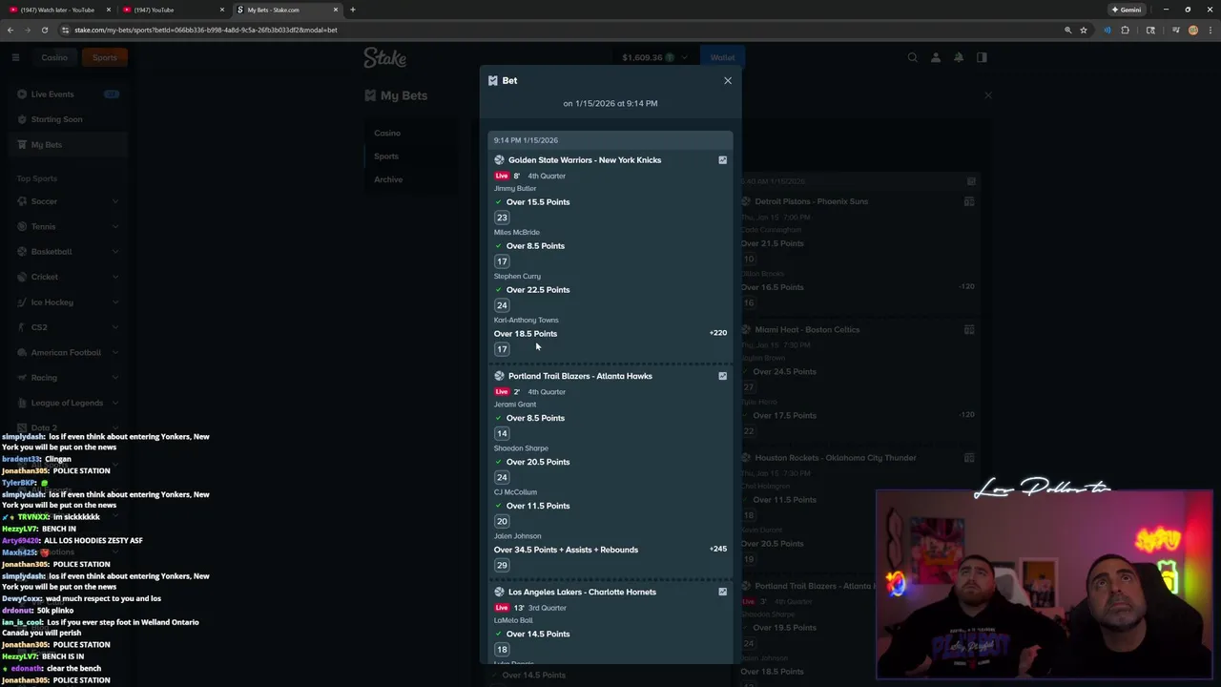Open the bet slip panel icon
Image resolution: width=1221 pixels, height=687 pixels.
pos(982,57)
